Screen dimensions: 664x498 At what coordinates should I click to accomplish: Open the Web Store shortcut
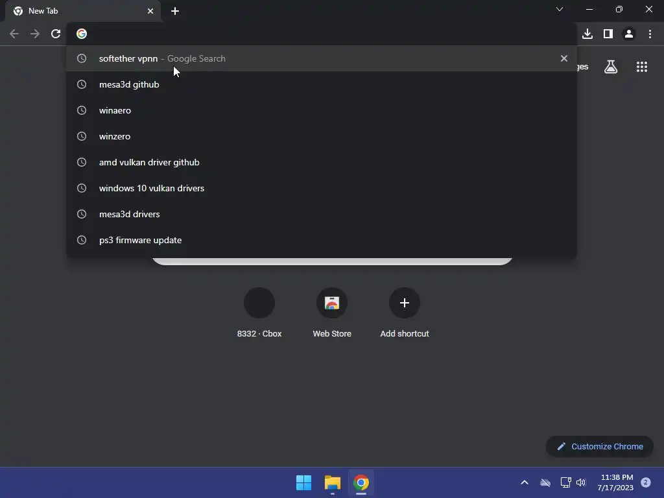point(332,313)
